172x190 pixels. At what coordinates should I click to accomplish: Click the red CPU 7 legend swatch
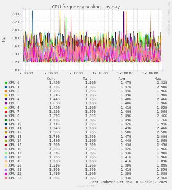[6, 112]
